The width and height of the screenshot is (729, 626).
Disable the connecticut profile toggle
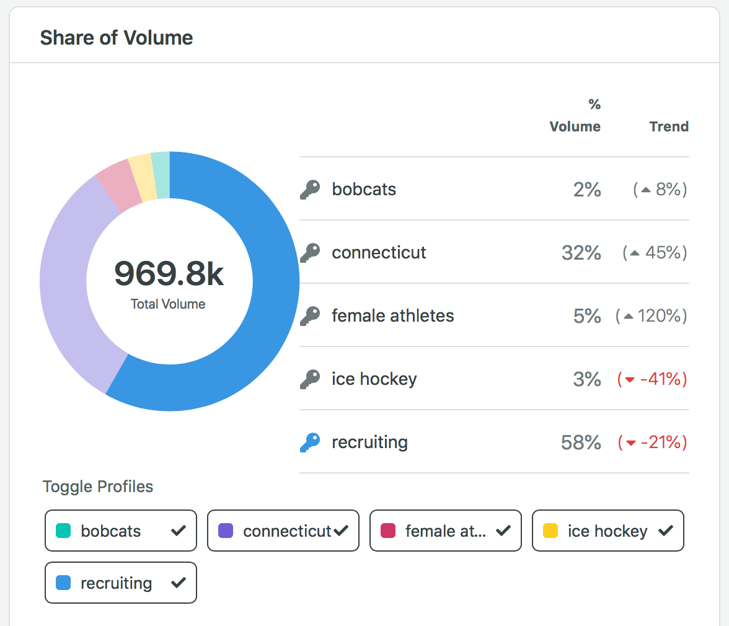(x=283, y=531)
